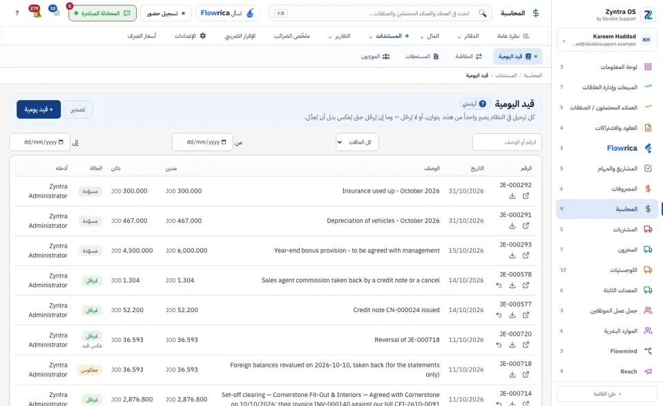
Task: Open Flowrica sidebar item
Action: coord(607,148)
